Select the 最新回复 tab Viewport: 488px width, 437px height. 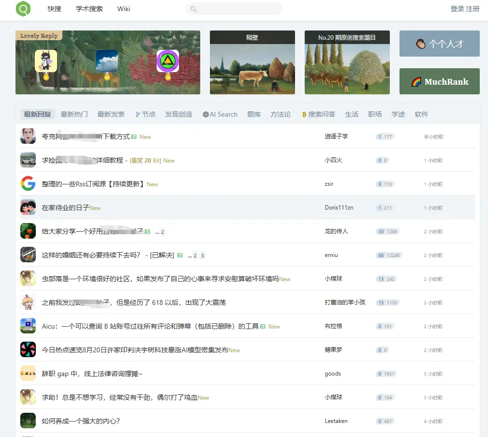(38, 114)
